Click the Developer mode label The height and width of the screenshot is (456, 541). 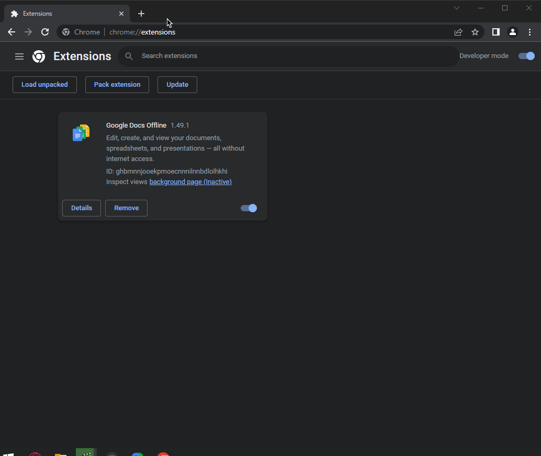pyautogui.click(x=484, y=56)
